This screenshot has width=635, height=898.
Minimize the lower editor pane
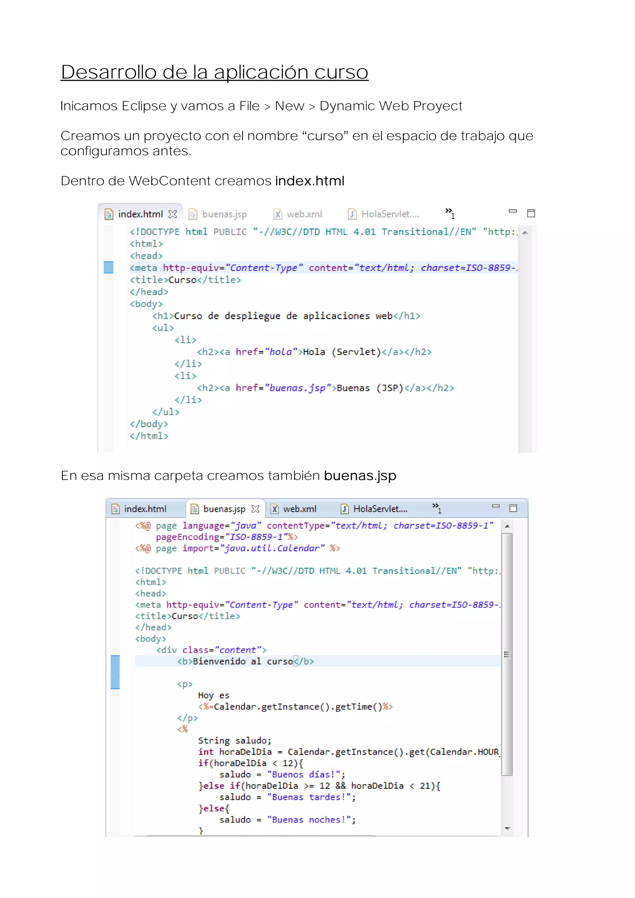point(496,506)
